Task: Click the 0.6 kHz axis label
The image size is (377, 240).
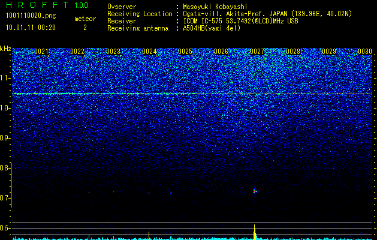Action: coord(5,228)
